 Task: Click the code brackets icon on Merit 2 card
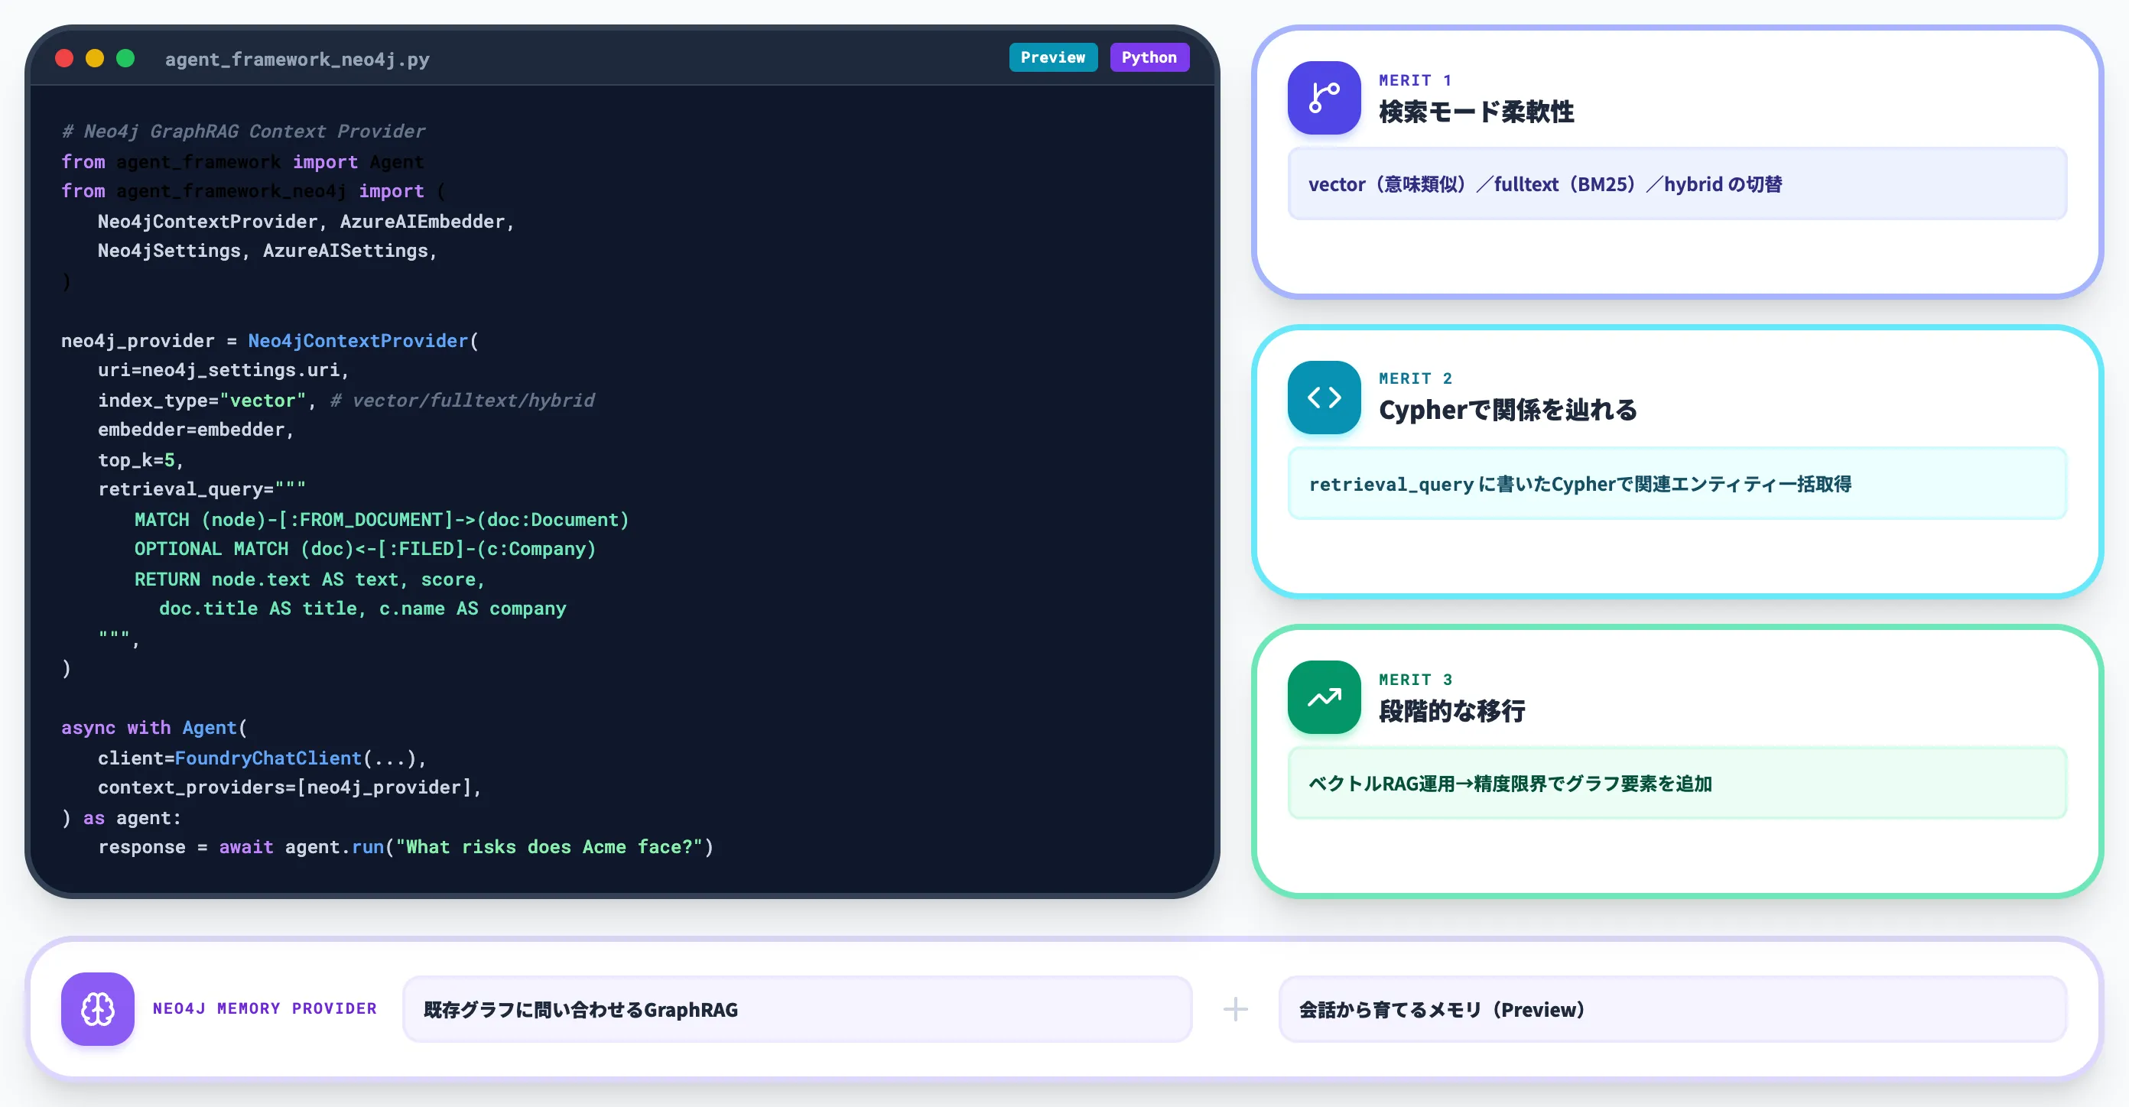[1324, 398]
